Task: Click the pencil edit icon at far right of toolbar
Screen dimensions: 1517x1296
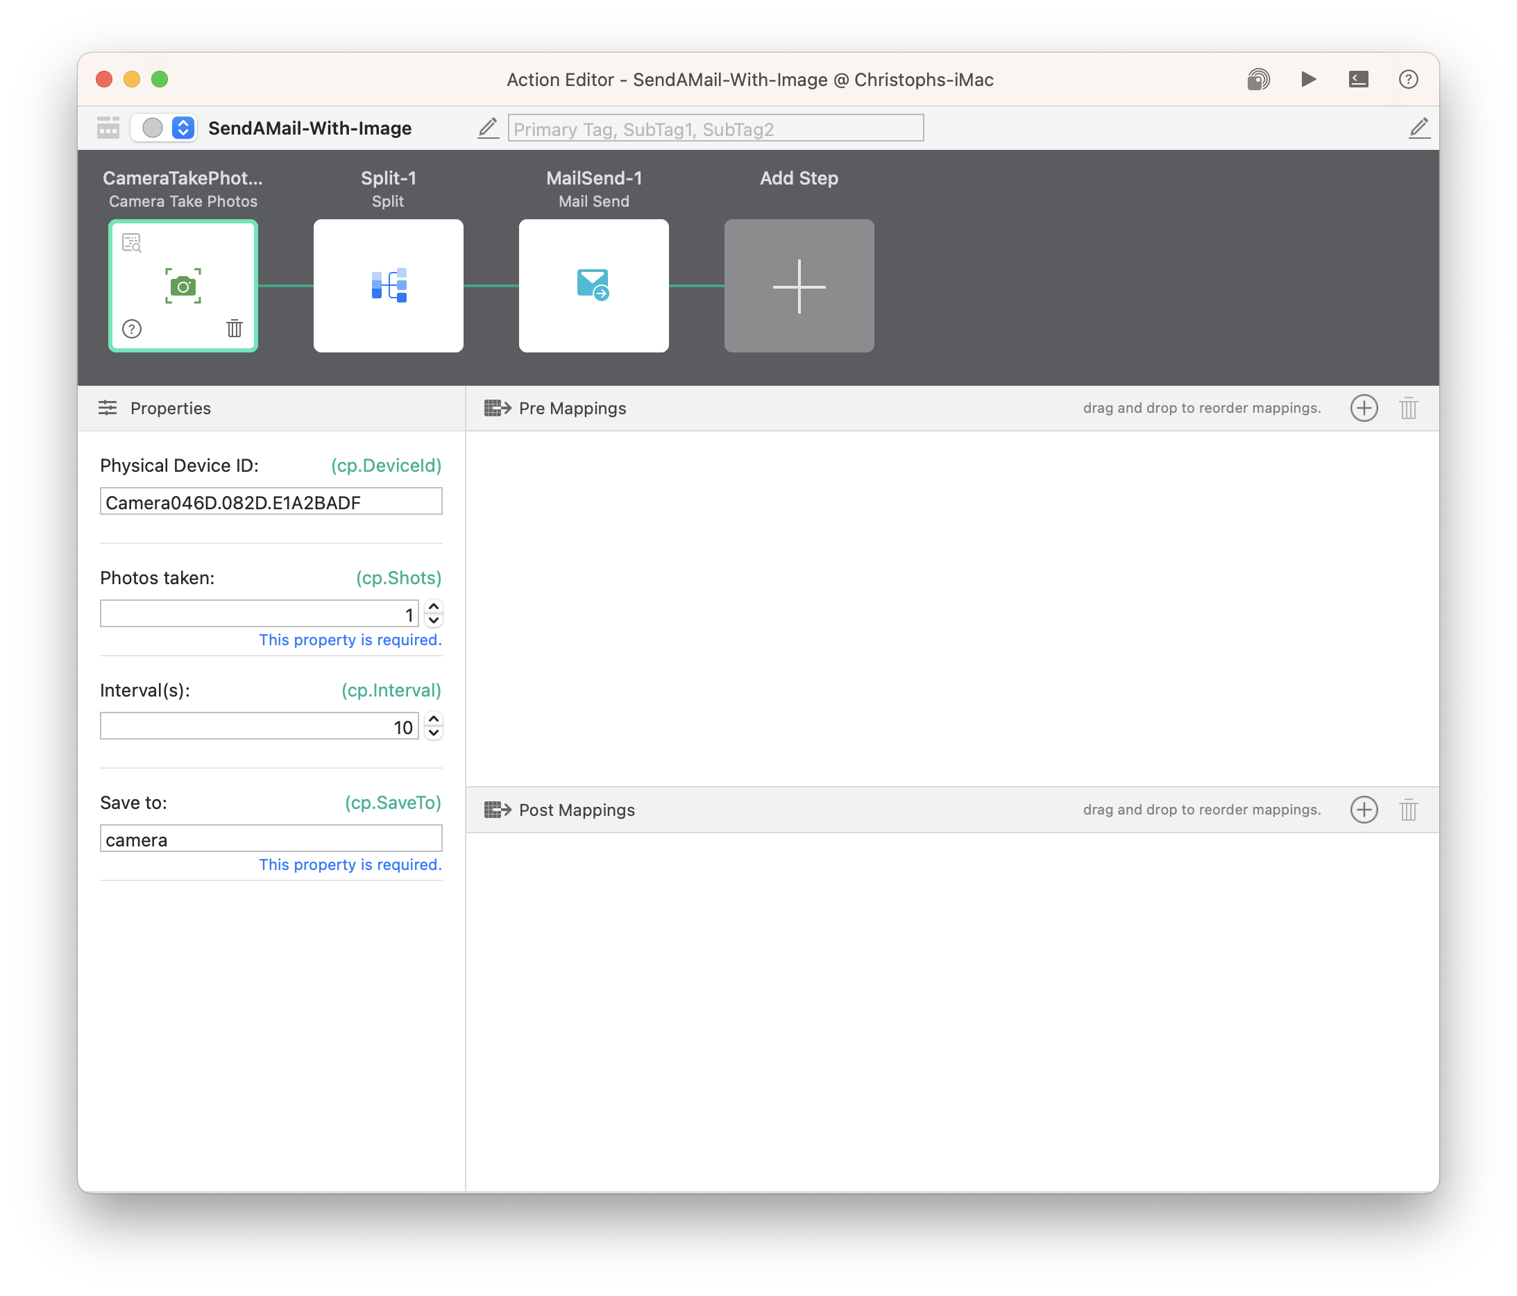Action: (x=1419, y=128)
